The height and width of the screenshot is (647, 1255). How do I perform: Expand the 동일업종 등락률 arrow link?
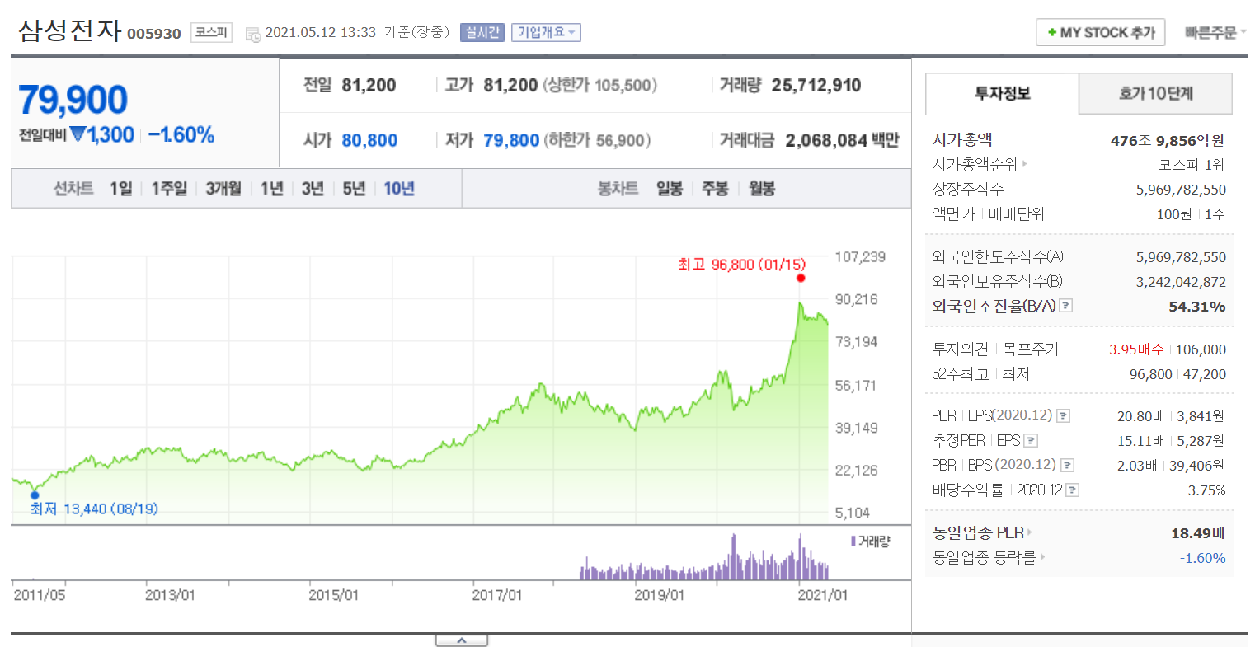point(1042,557)
